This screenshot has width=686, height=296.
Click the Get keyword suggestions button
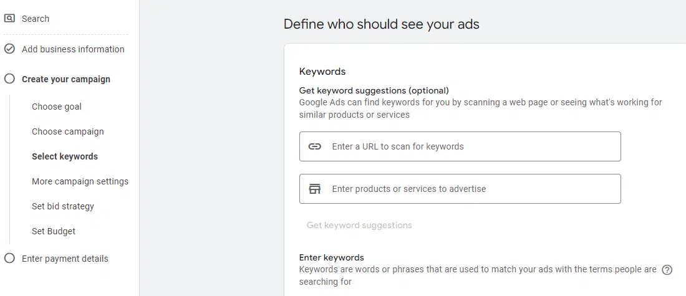tap(359, 225)
